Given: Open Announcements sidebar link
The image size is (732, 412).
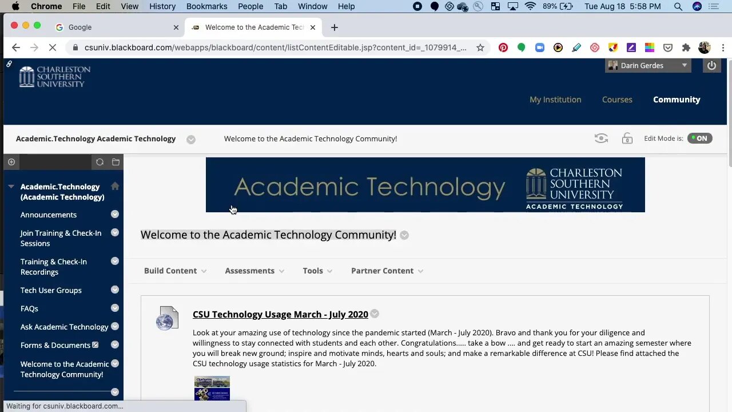Looking at the screenshot, I should tap(49, 215).
